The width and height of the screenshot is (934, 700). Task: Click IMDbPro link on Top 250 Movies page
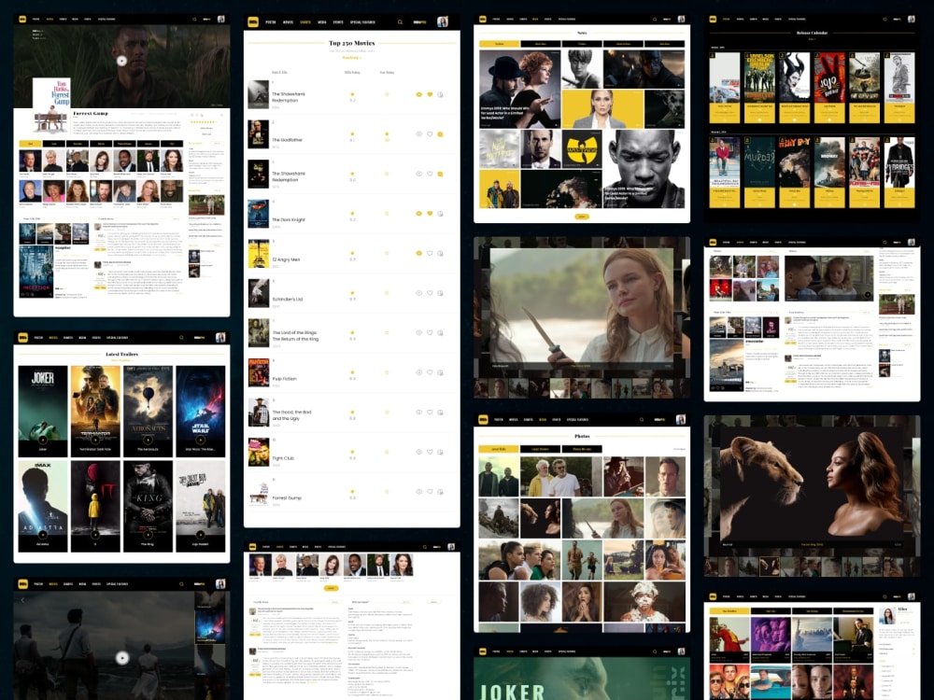tap(420, 22)
